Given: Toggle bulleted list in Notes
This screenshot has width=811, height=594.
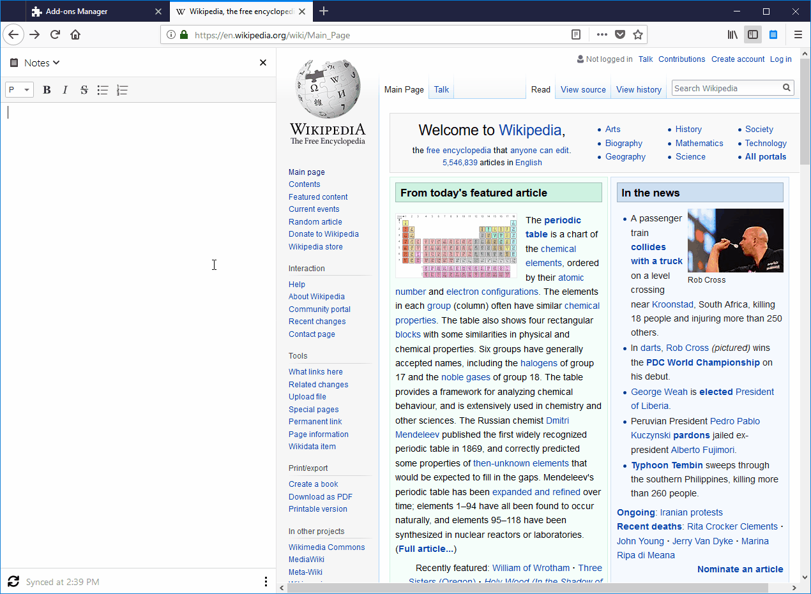Looking at the screenshot, I should [103, 90].
